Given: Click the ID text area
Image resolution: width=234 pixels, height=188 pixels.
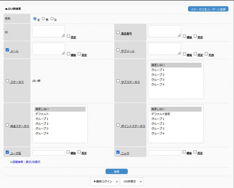Looking at the screenshot, I should [48, 31].
